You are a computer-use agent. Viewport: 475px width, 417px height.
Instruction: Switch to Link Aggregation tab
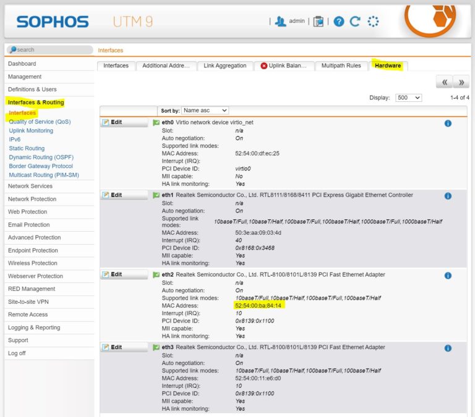pos(225,65)
